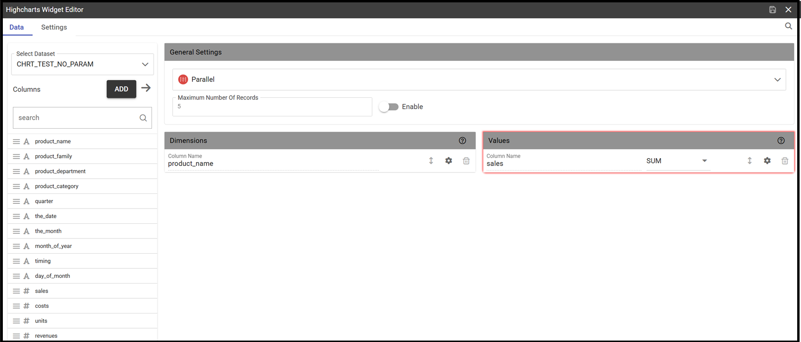This screenshot has width=801, height=342.
Task: Select the sales column in the list
Action: coord(83,291)
